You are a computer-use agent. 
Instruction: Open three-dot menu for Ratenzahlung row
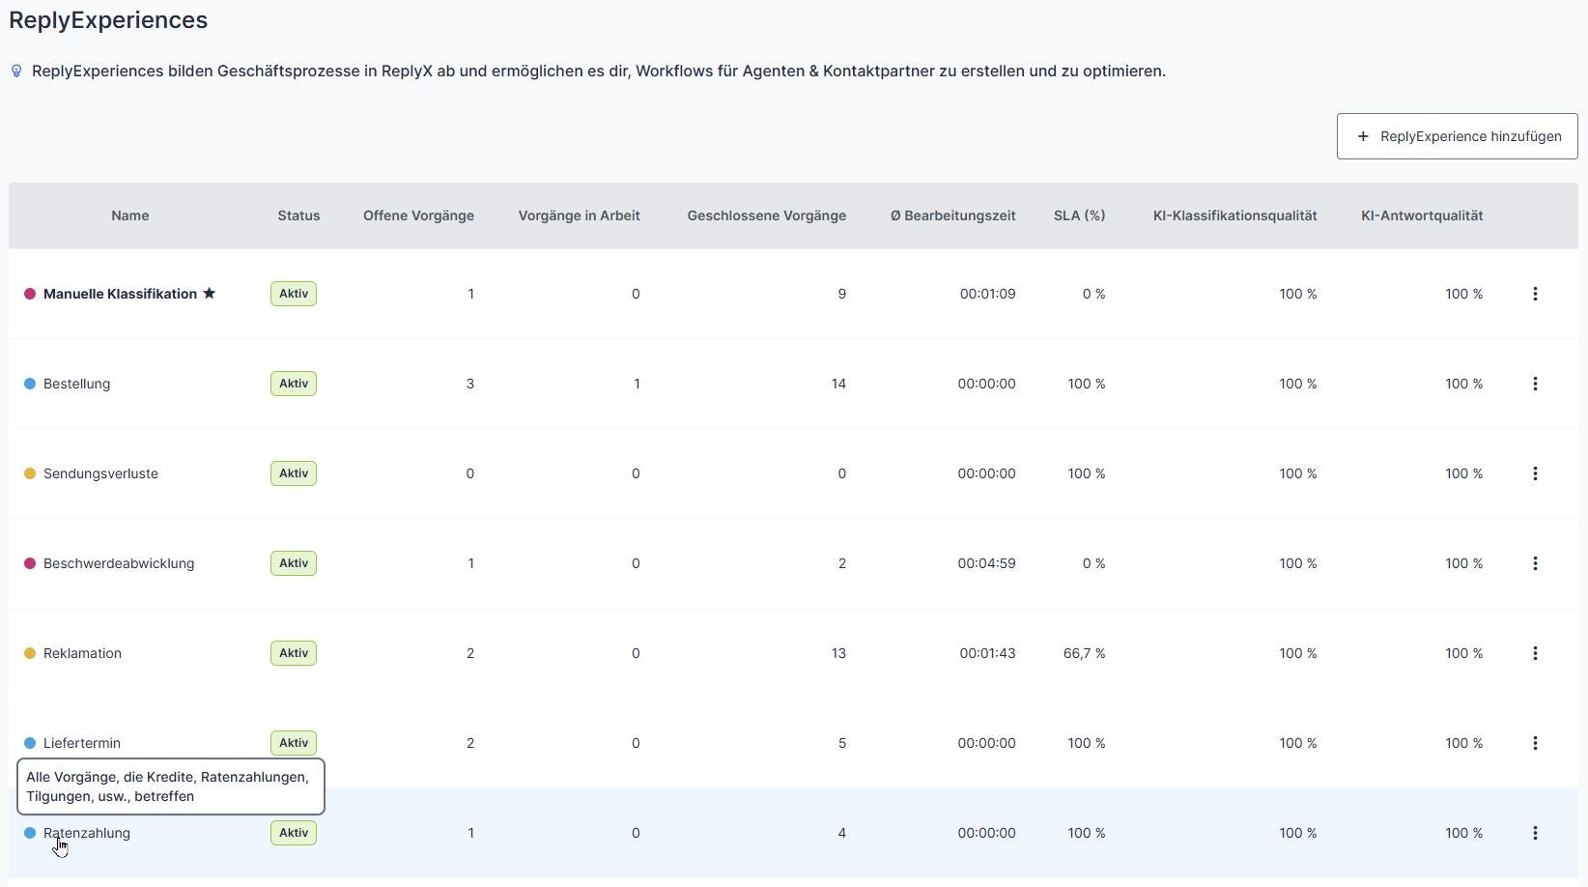coord(1535,833)
